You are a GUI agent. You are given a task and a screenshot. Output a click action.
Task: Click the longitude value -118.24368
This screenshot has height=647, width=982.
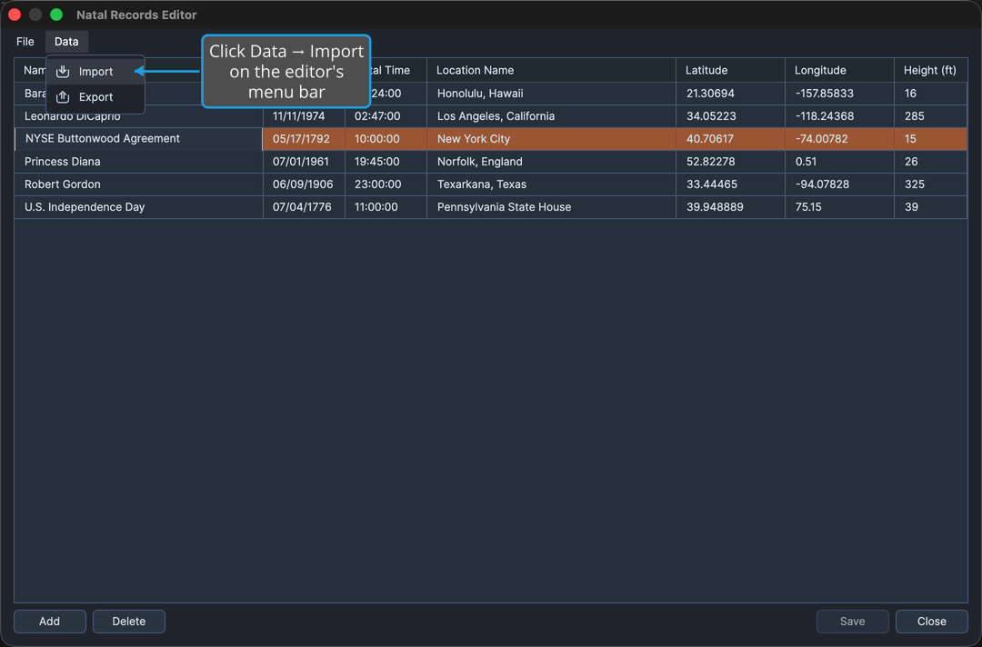pos(839,116)
